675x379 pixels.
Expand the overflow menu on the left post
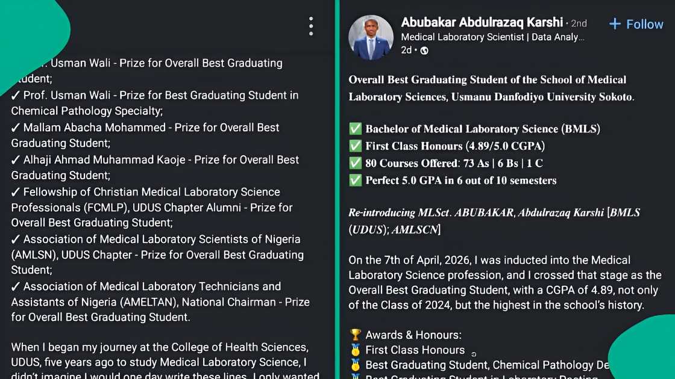(x=311, y=25)
